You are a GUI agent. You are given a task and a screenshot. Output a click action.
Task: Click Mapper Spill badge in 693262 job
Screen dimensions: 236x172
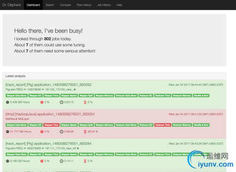86,96
